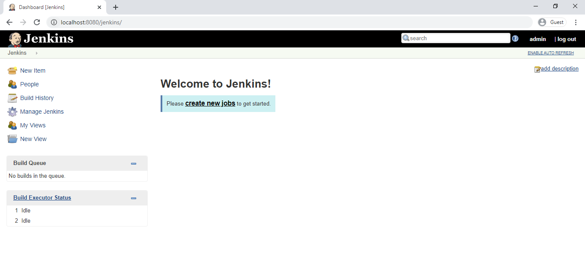
Task: Reload the page with refresh icon
Action: (37, 22)
